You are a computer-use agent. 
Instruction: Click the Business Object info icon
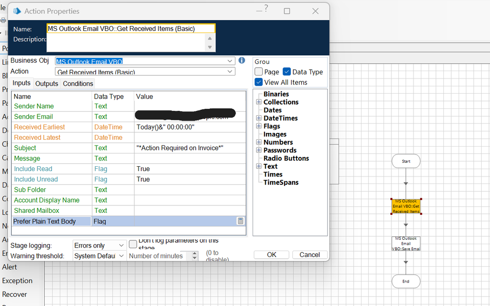(x=241, y=60)
